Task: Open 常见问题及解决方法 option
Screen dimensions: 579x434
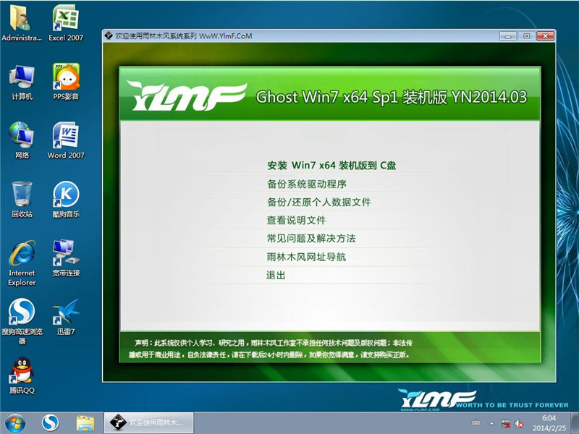Action: coord(311,239)
